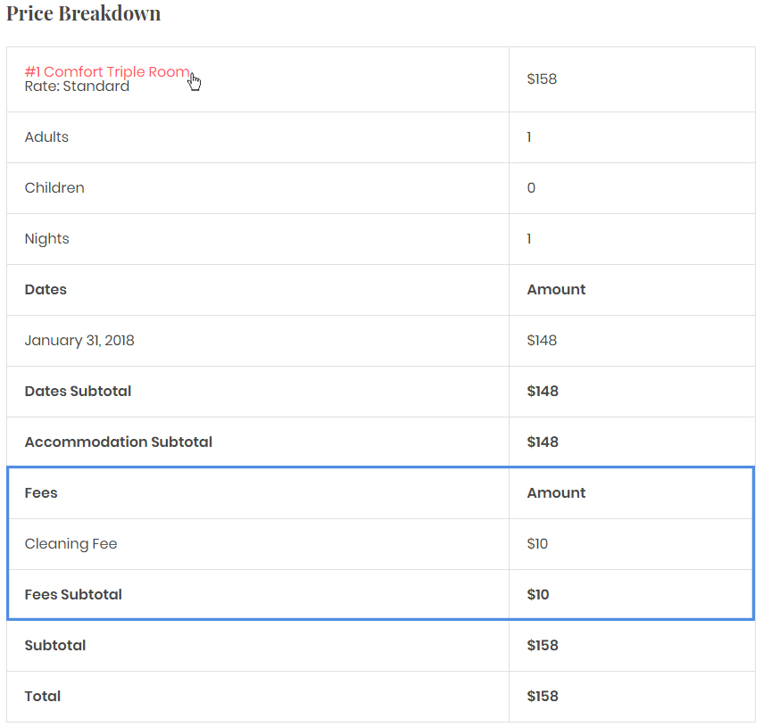Select the January 31, 2018 date cell
Screen dimensions: 763x727
click(x=79, y=341)
